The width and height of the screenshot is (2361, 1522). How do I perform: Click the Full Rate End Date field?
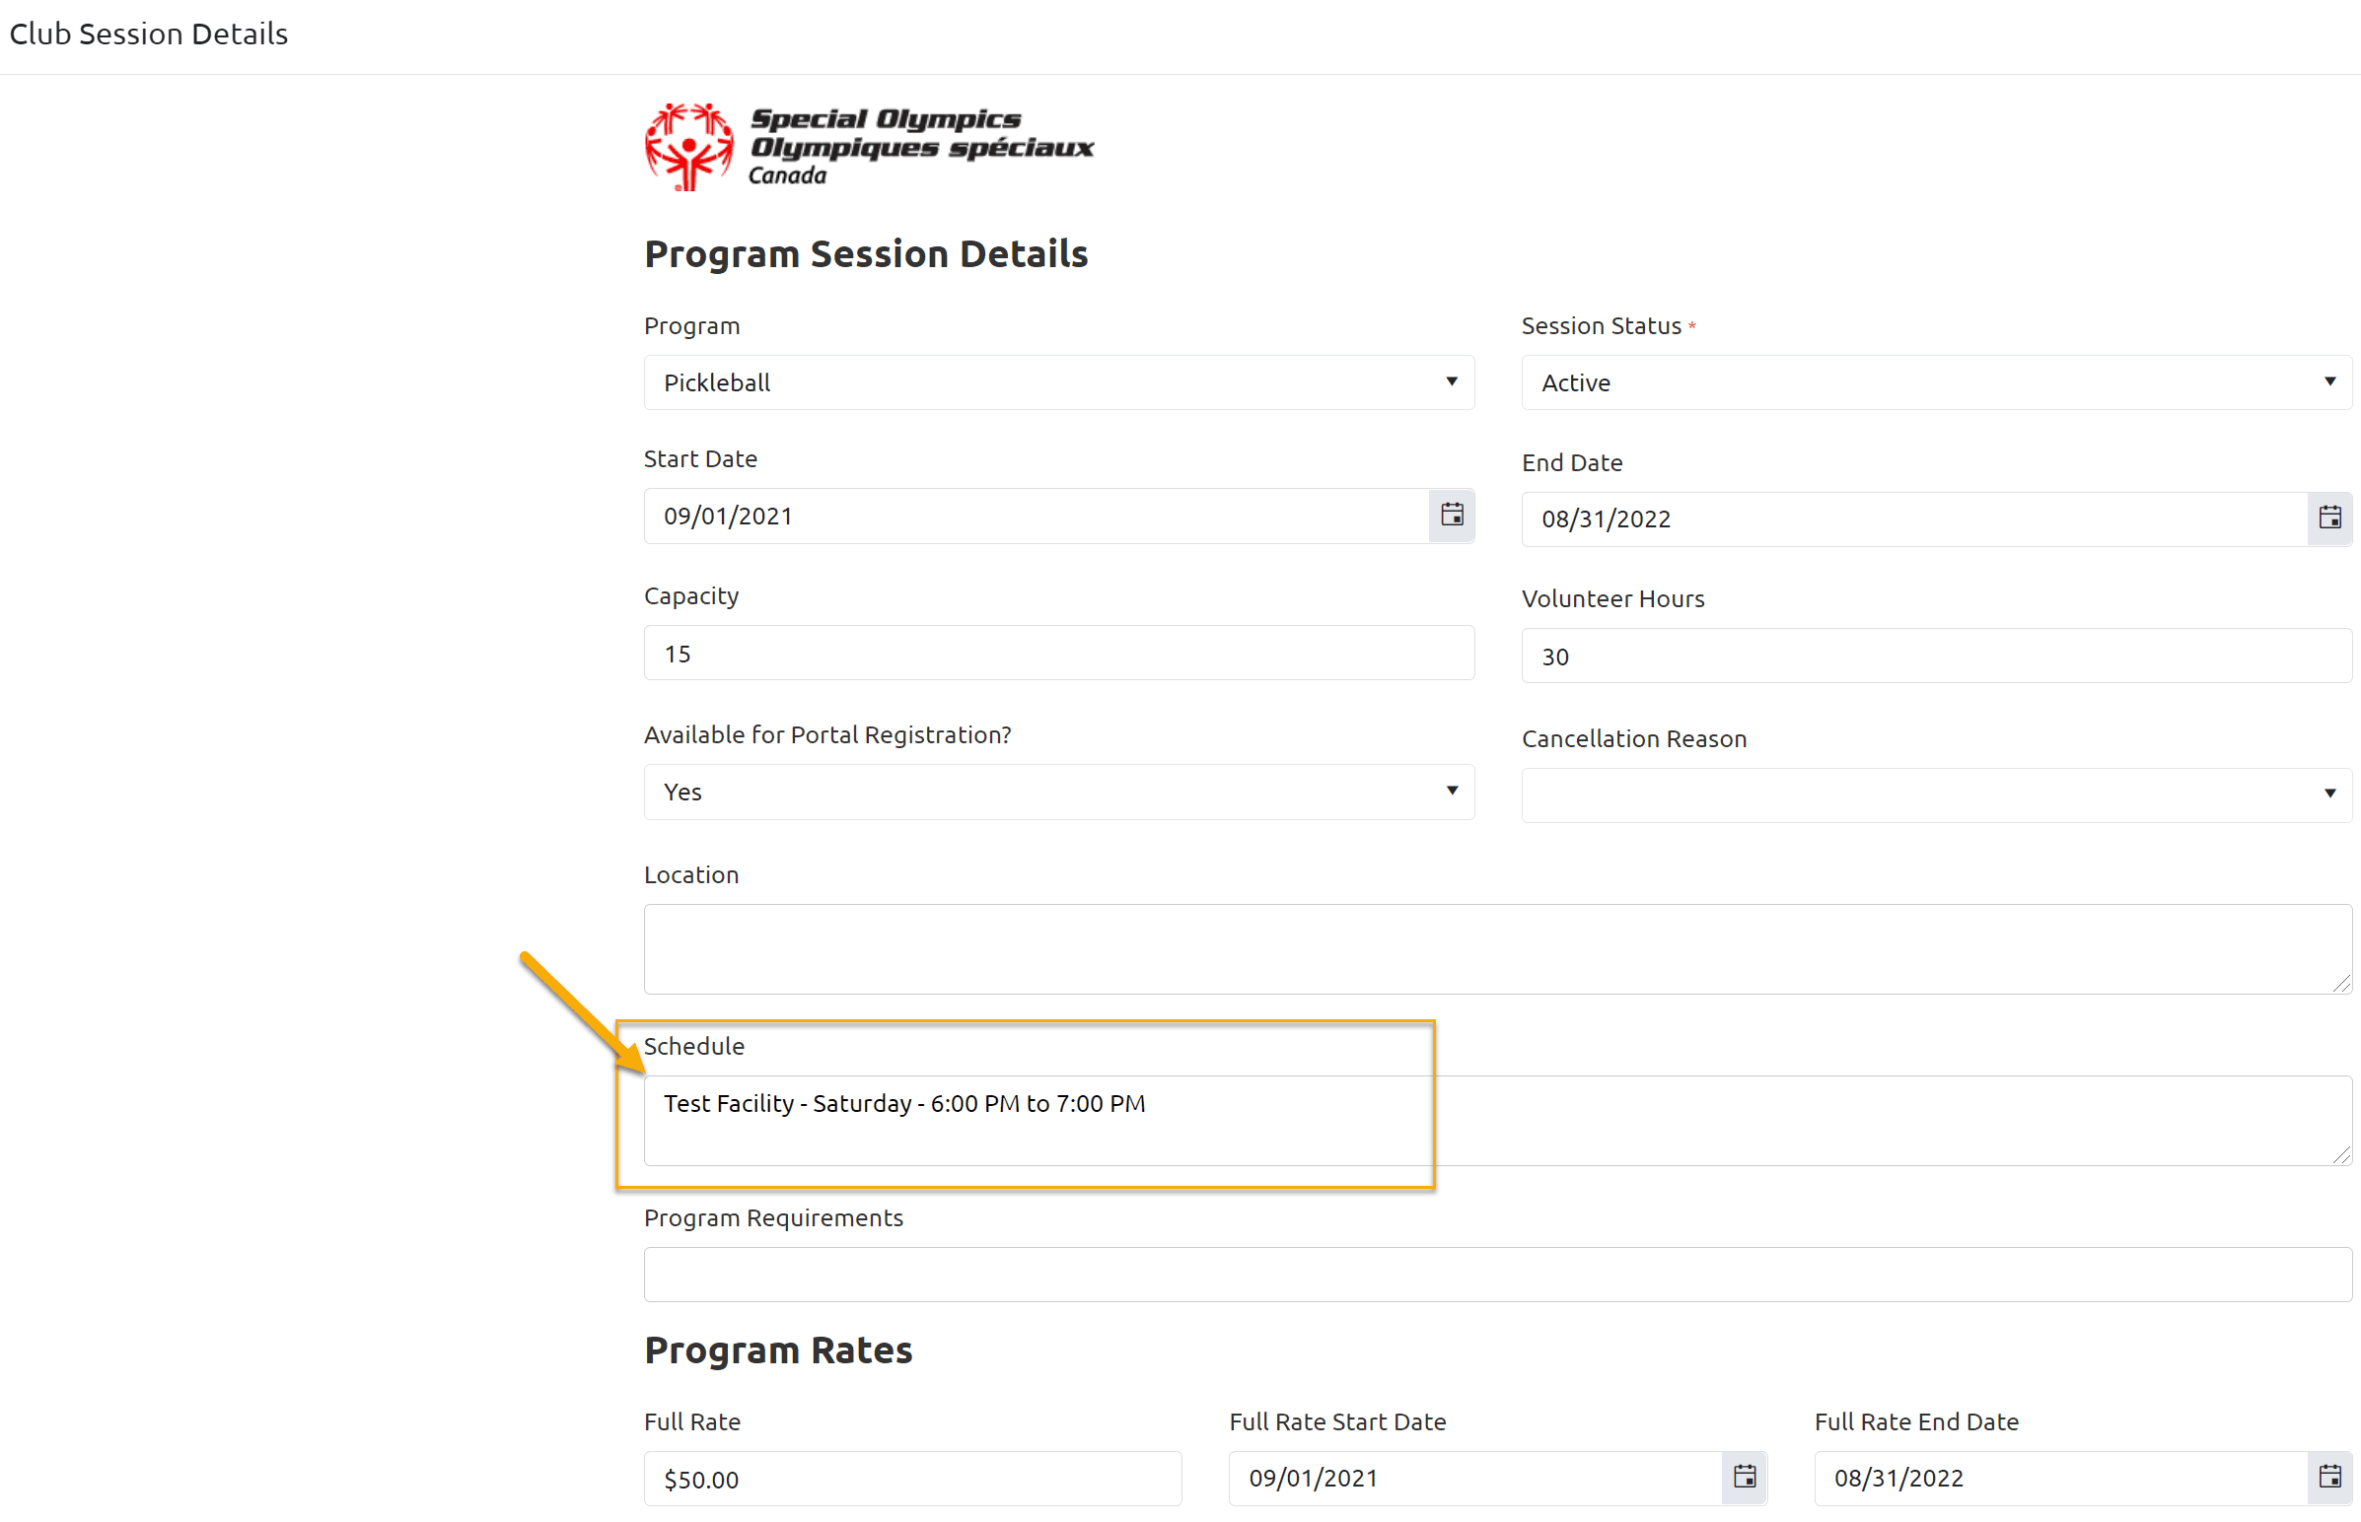click(2060, 1479)
